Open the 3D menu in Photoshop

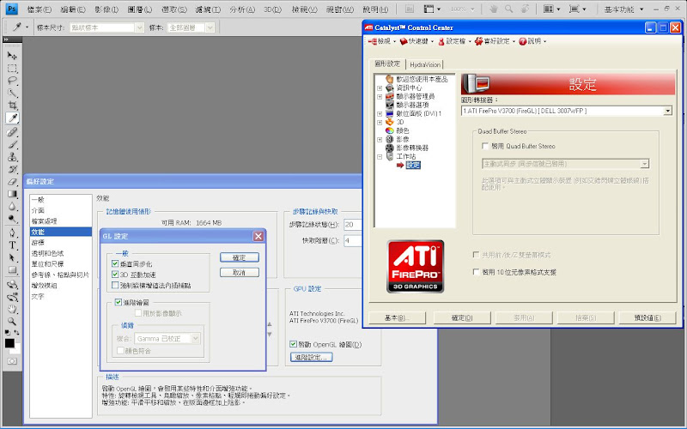(x=272, y=9)
